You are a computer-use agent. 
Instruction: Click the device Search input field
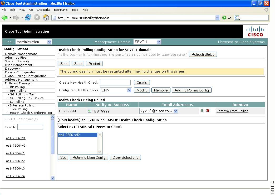(30, 127)
